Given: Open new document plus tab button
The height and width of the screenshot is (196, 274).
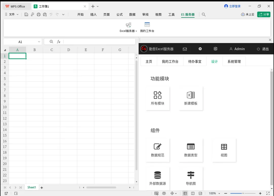Looking at the screenshot, I should 93,6.
